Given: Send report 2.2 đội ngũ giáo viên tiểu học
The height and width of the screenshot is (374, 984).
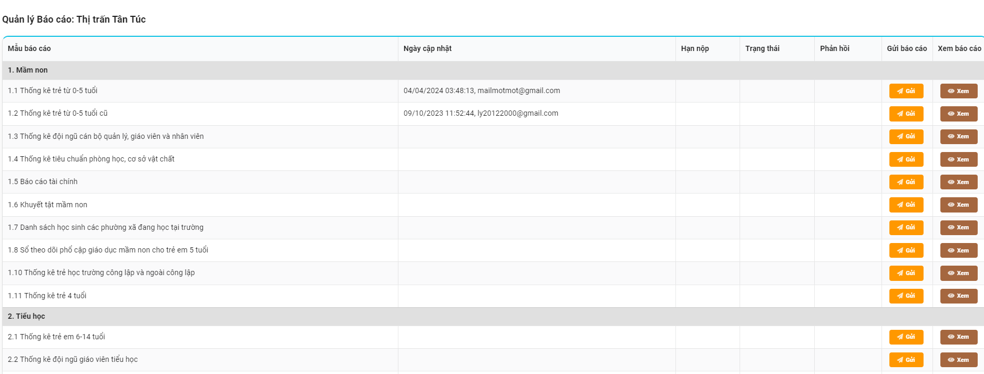Looking at the screenshot, I should coord(906,360).
